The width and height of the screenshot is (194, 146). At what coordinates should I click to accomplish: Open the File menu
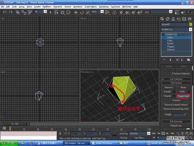2,7
